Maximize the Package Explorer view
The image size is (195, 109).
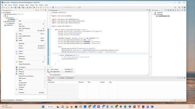coord(45,10)
